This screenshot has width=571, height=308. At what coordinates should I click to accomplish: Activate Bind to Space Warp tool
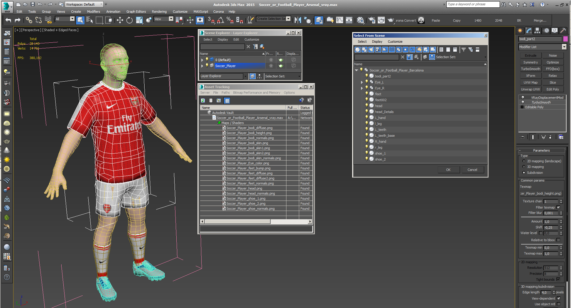48,20
